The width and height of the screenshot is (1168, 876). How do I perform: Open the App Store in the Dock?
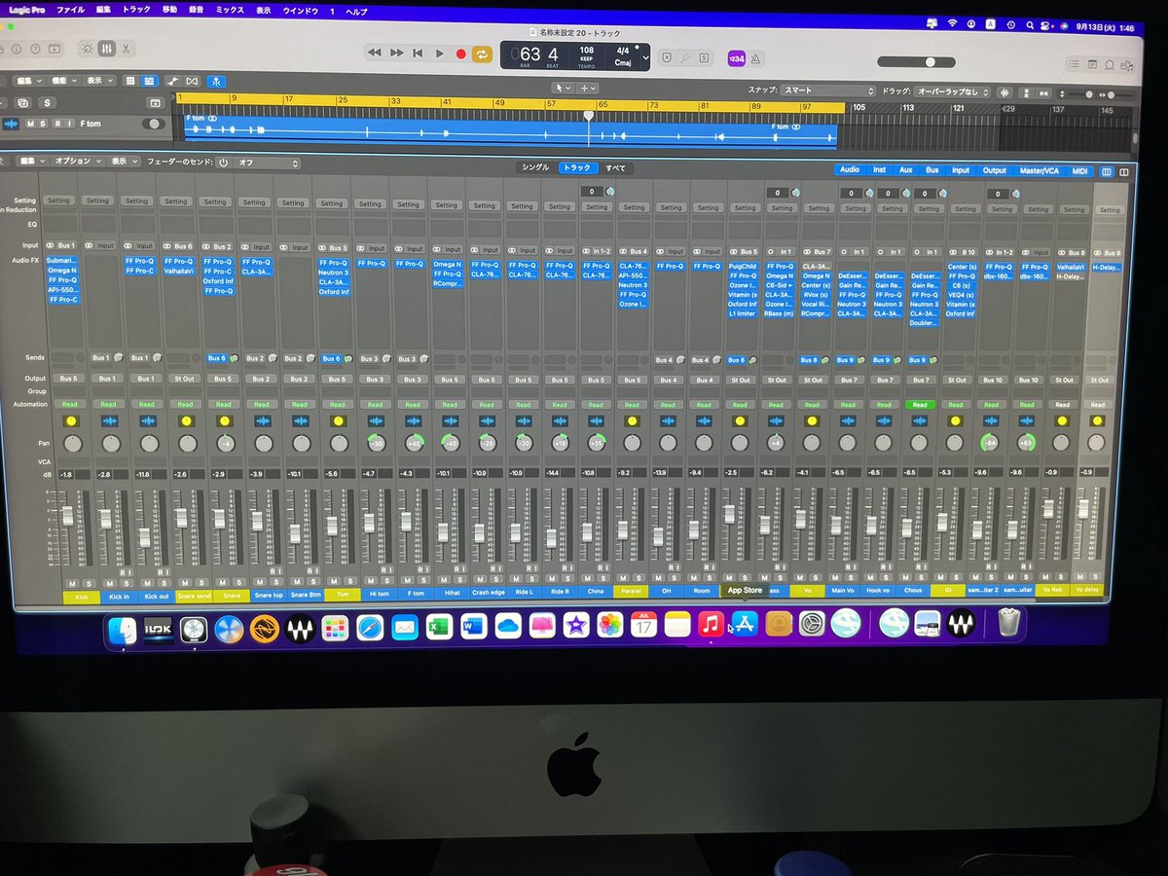point(745,624)
